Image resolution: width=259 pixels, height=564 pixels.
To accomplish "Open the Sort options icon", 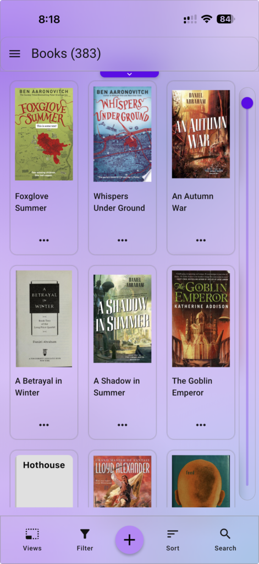I will (173, 534).
